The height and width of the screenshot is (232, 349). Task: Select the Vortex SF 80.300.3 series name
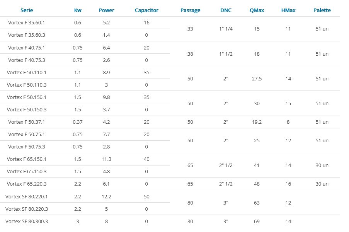point(27,222)
